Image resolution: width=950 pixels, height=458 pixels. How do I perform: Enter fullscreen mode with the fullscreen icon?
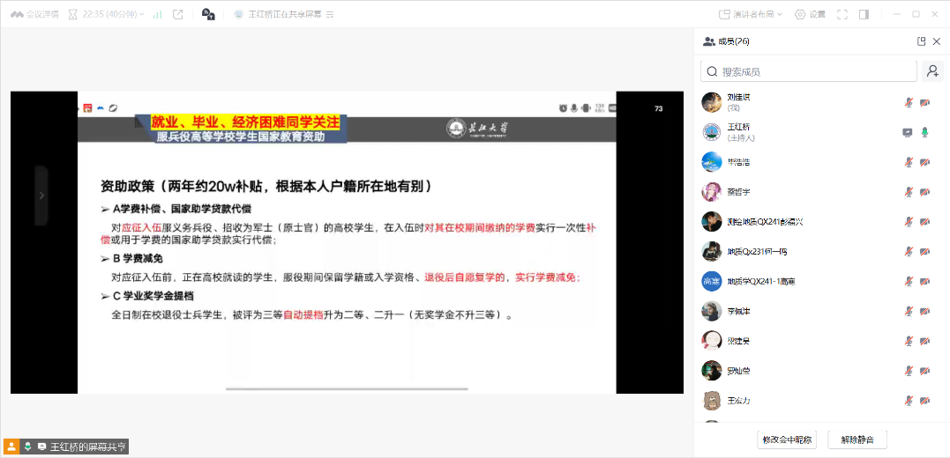pos(842,14)
